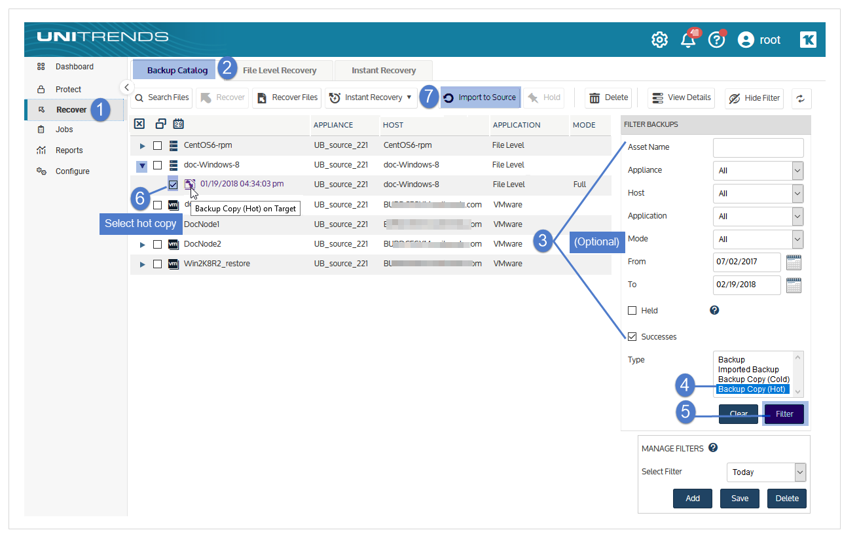Click the Save filter button
859x545 pixels.
(x=740, y=499)
